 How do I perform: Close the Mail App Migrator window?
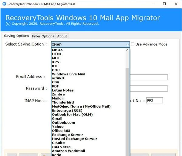pos(176,4)
